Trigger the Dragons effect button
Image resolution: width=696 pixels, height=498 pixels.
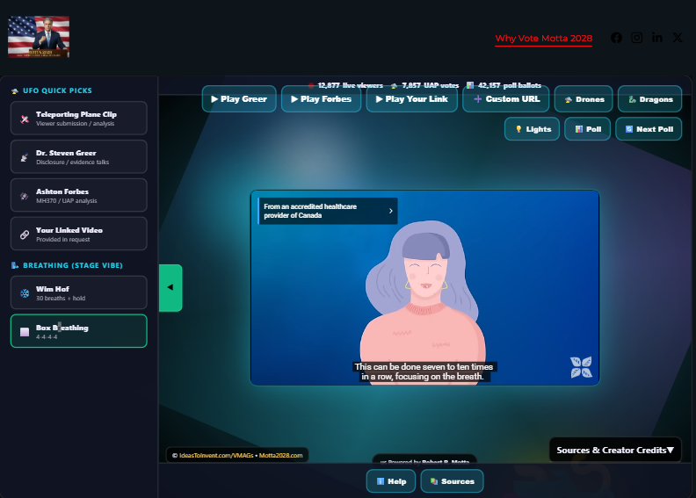coord(649,99)
